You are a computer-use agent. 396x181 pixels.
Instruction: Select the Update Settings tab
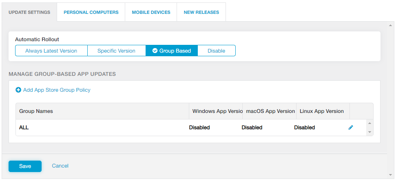29,12
